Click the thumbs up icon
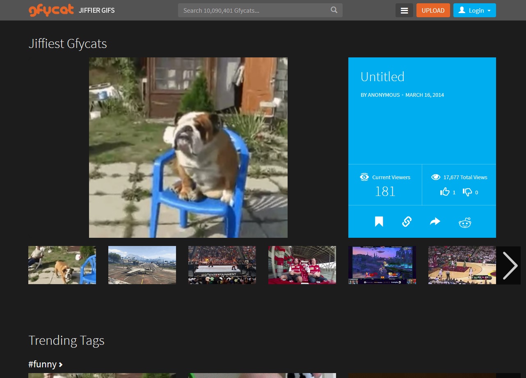Screen dimensions: 526x378 click(x=445, y=192)
